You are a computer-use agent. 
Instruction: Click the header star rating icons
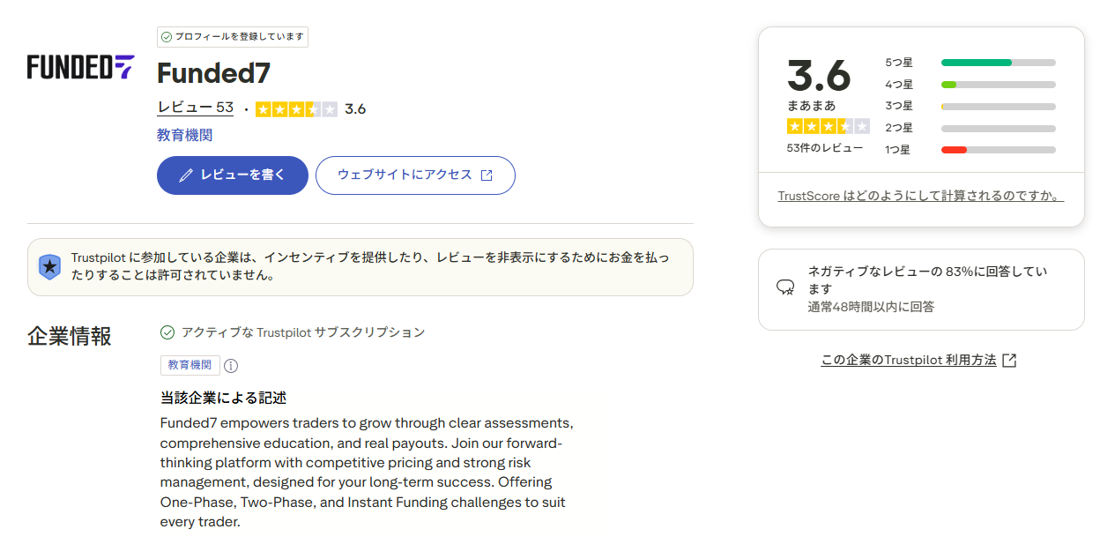click(x=296, y=109)
